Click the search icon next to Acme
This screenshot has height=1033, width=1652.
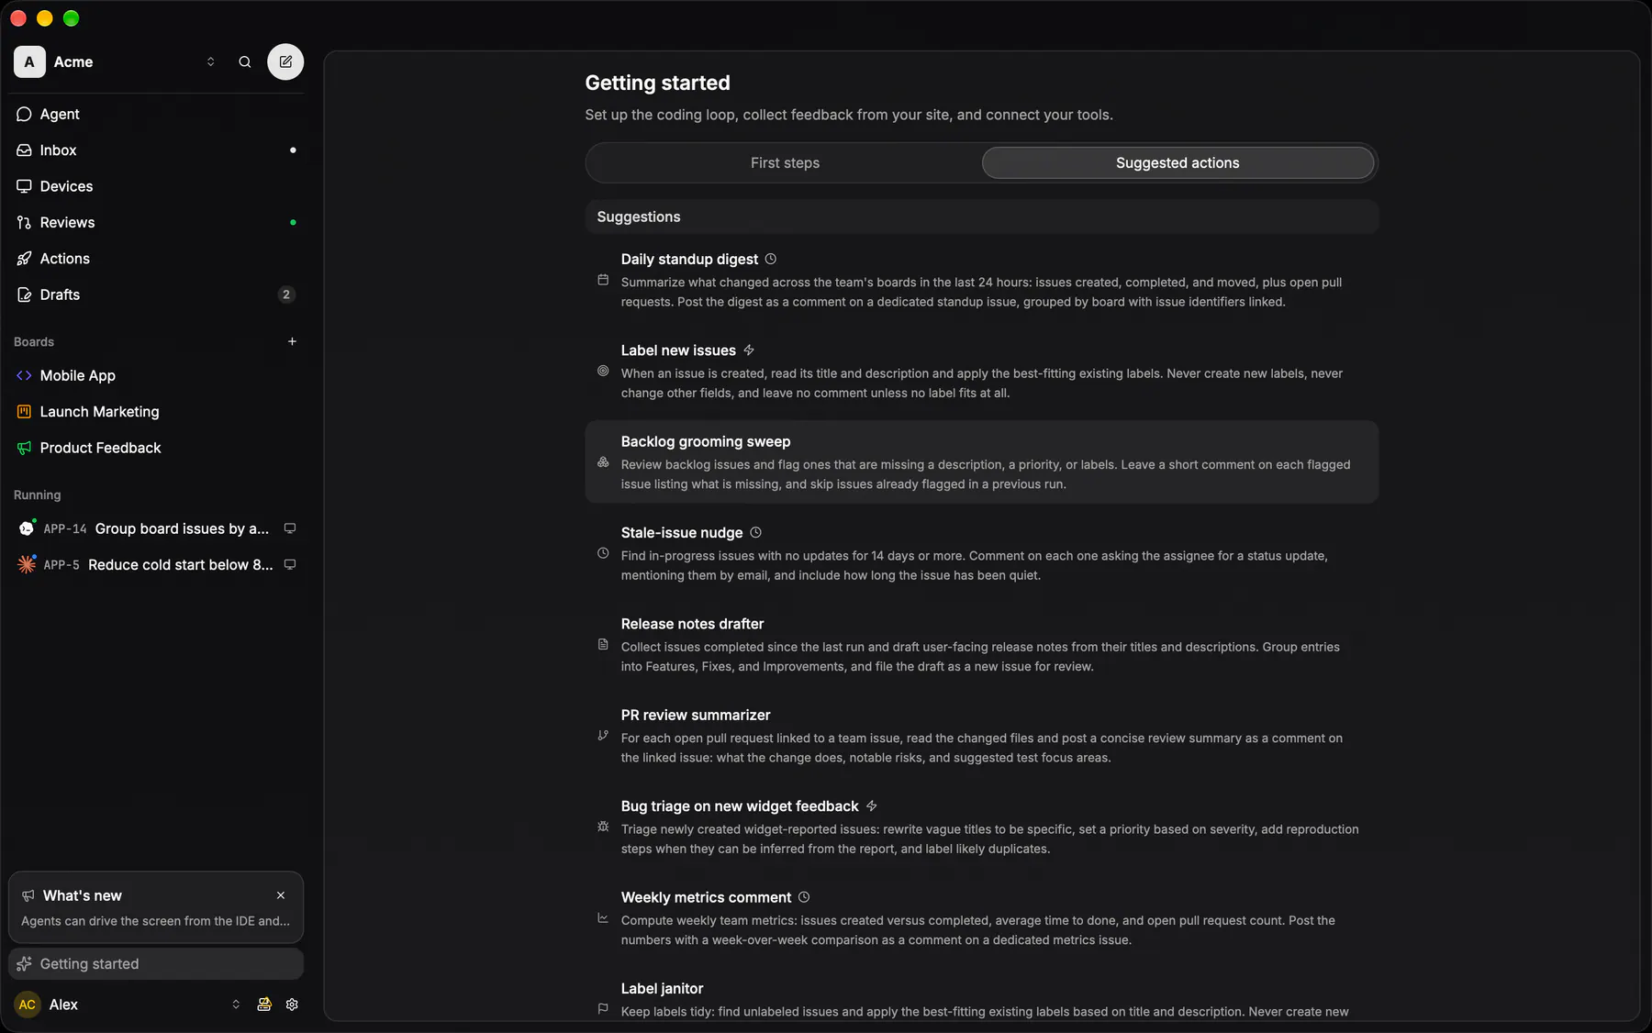[245, 61]
